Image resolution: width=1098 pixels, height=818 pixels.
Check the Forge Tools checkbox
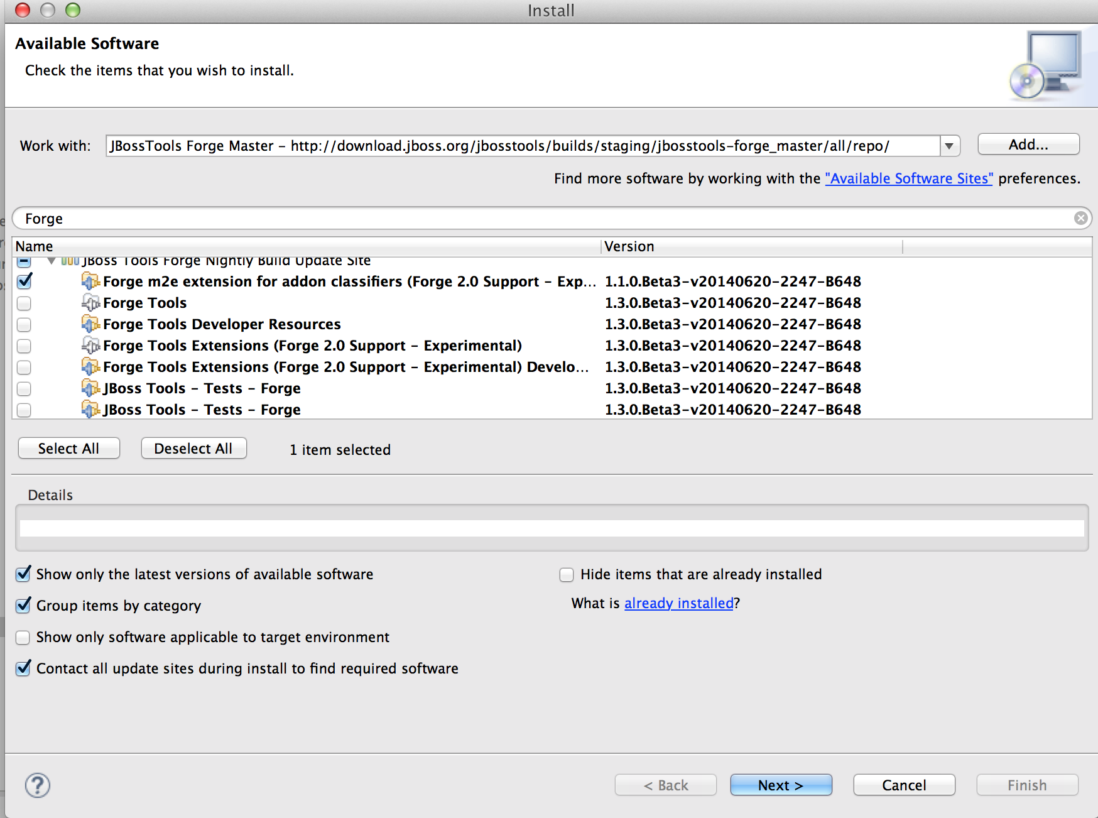pos(24,303)
